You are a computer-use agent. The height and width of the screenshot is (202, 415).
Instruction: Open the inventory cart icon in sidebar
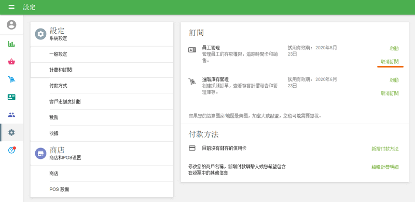tap(11, 79)
